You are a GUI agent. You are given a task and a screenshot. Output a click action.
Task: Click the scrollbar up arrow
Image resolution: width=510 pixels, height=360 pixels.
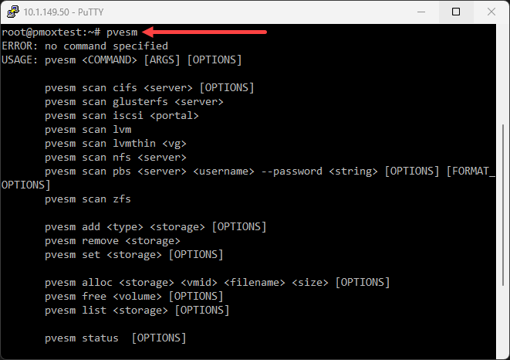point(502,31)
